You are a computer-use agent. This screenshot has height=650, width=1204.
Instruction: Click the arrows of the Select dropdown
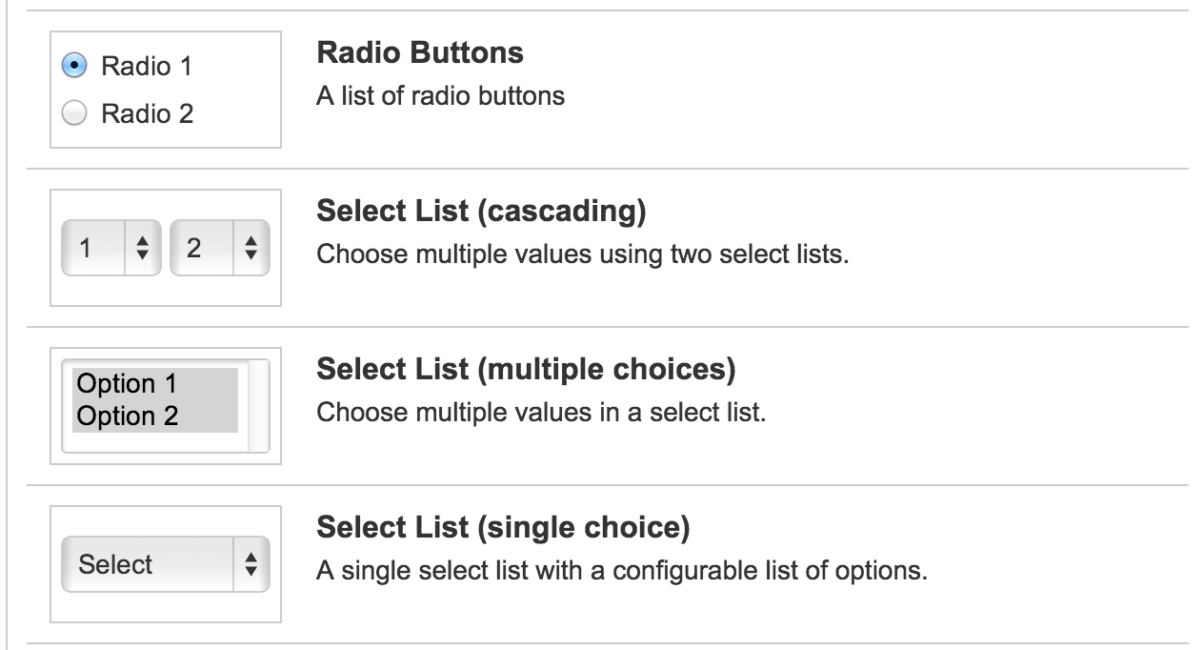click(251, 564)
